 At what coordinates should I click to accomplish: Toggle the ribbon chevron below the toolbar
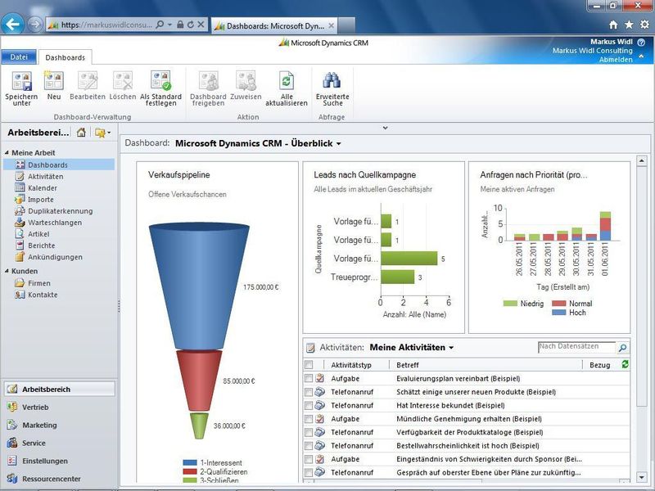click(x=385, y=128)
